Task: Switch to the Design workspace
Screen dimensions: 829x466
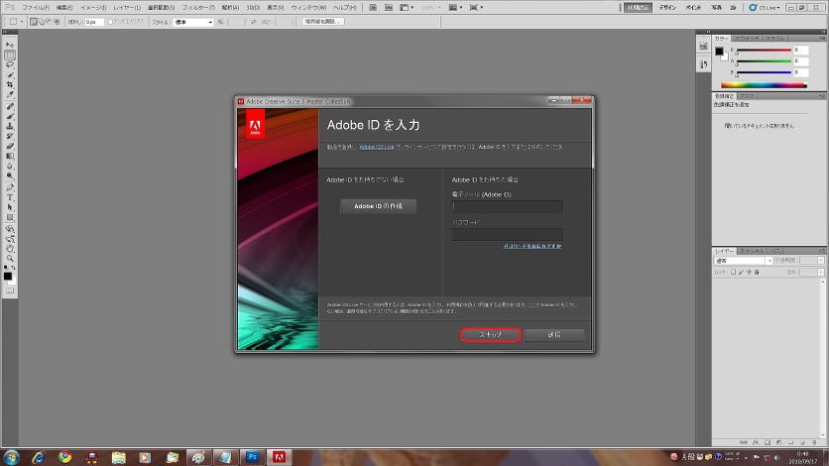Action: (667, 7)
